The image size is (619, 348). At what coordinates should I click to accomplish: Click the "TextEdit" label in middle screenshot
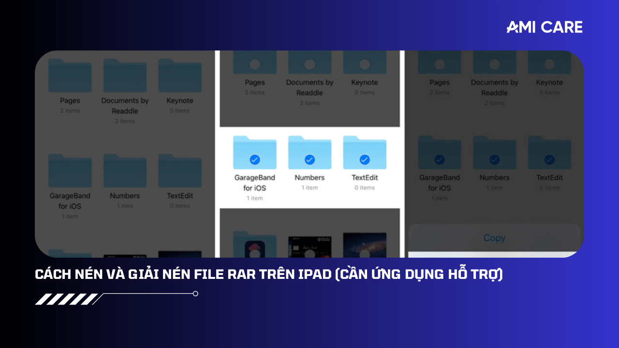(x=365, y=177)
